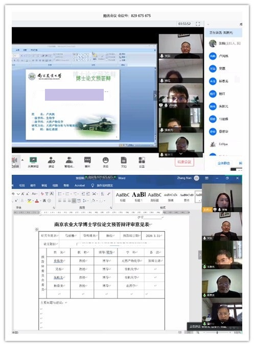Collapse the video strip using the side chevron
The image size is (254, 346).
155,96
